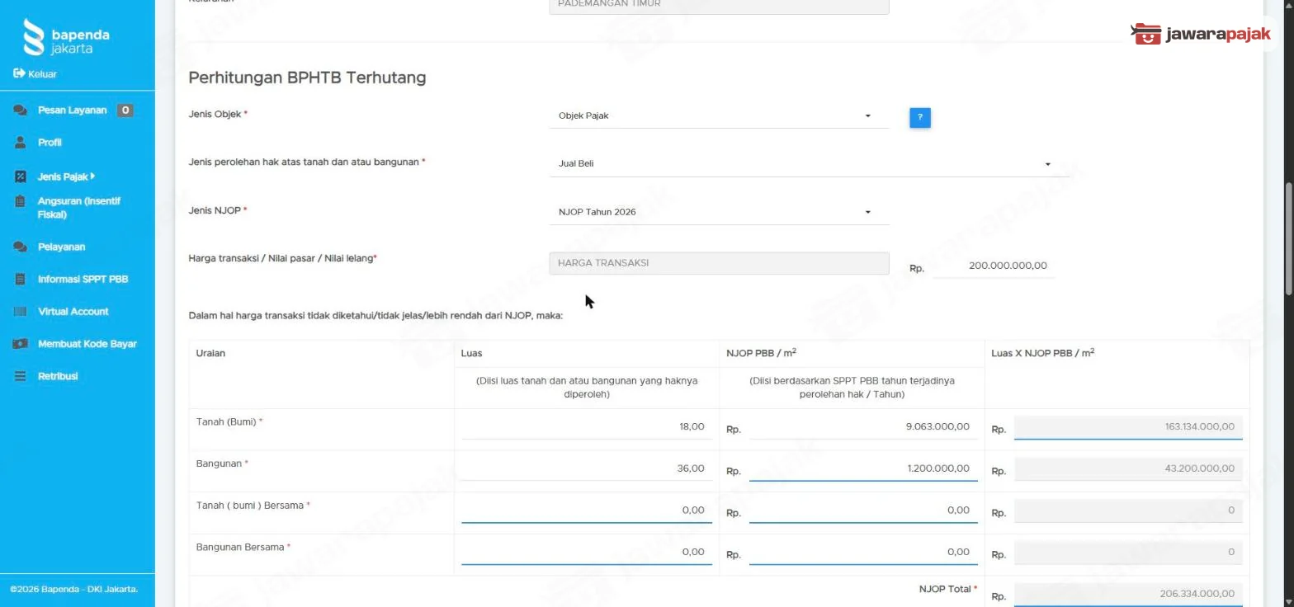
Task: Click the Bapenda Jakarta logo
Action: point(66,37)
